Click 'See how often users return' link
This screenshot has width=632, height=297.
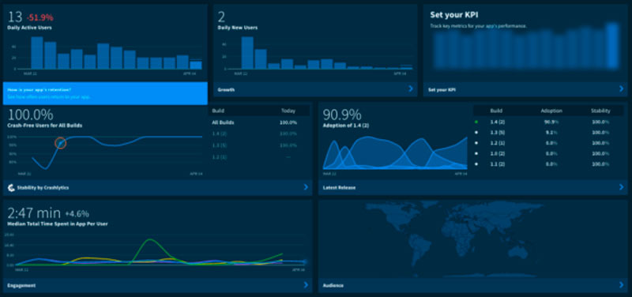click(x=48, y=97)
